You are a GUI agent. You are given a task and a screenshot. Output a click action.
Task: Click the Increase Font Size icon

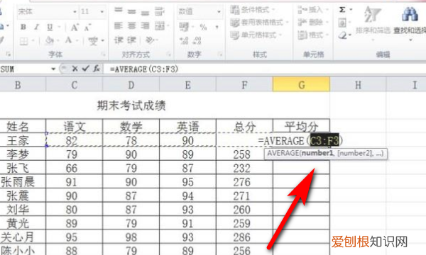[75, 27]
